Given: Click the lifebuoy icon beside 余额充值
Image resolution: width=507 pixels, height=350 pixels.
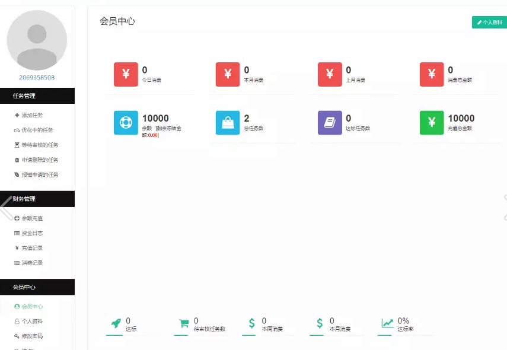Looking at the screenshot, I should (x=17, y=218).
